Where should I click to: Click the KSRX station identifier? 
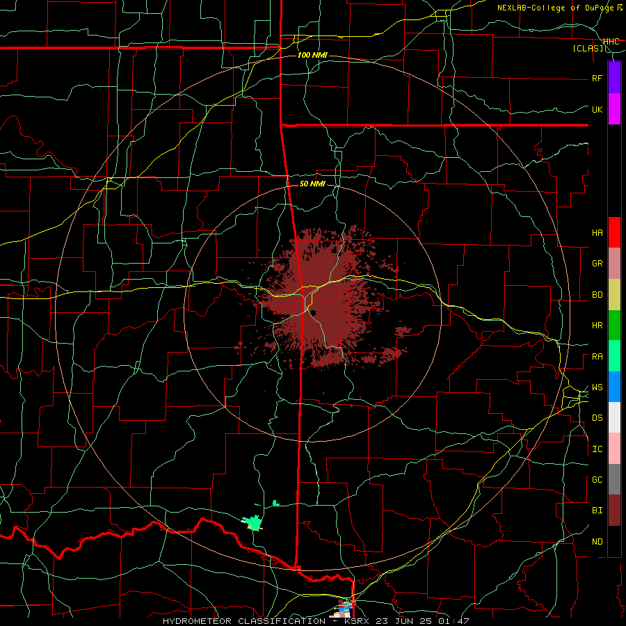click(x=356, y=621)
